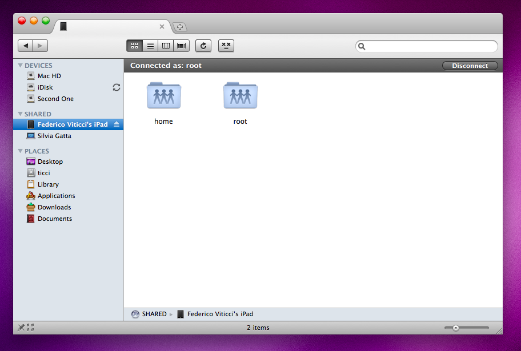Image resolution: width=521 pixels, height=351 pixels.
Task: Adjust the icon size slider
Action: (x=457, y=328)
